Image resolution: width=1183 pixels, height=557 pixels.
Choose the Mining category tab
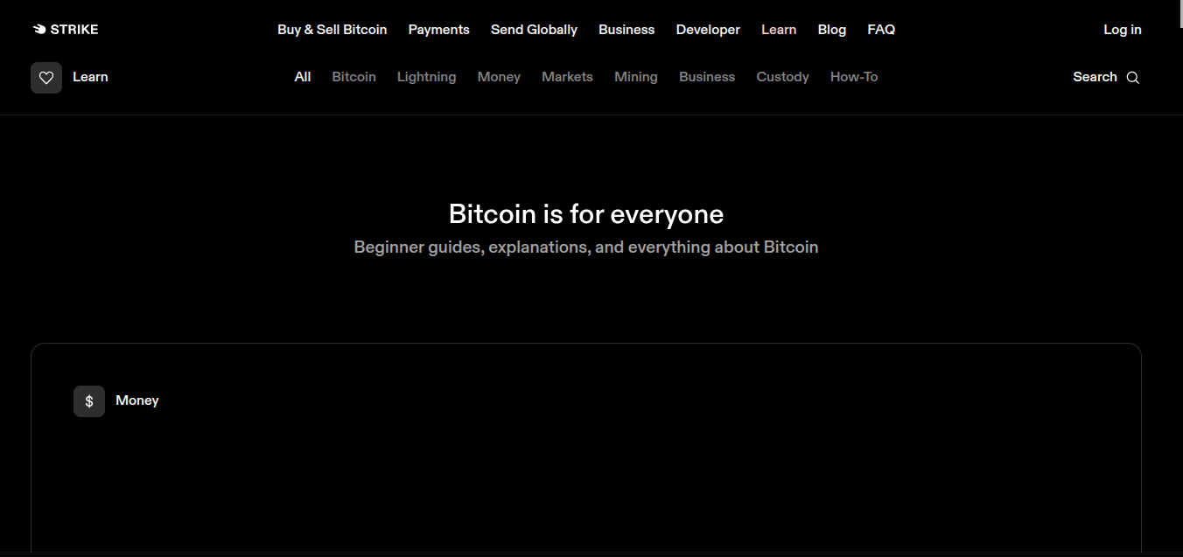(636, 77)
